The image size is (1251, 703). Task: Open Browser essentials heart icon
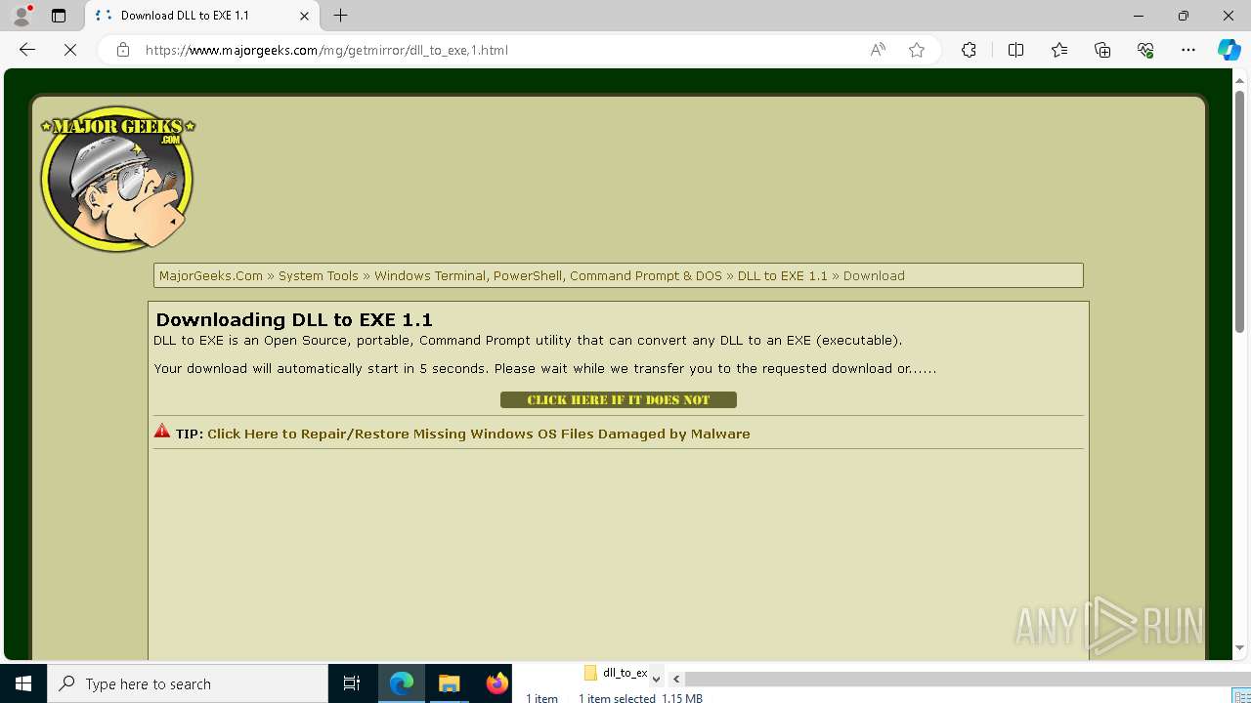[x=1145, y=50]
